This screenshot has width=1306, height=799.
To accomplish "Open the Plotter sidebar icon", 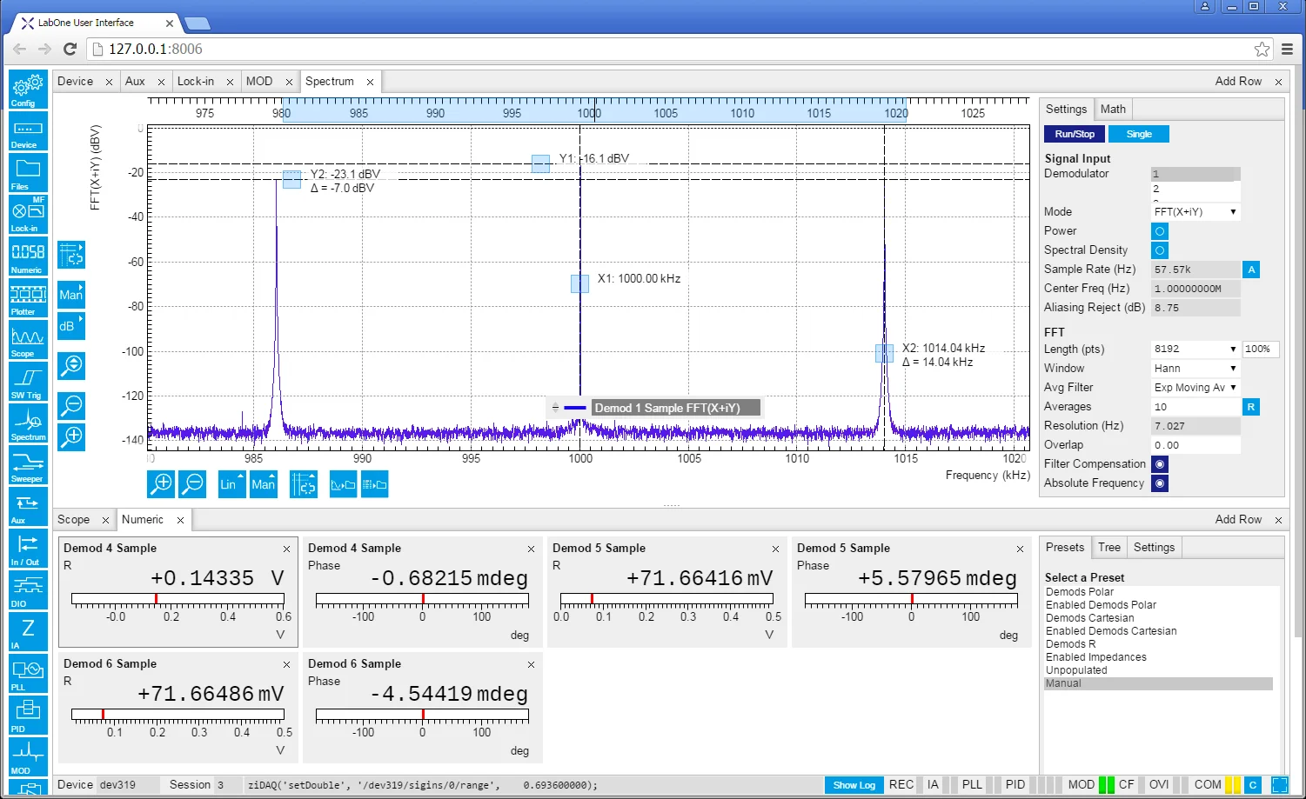I will pos(28,298).
